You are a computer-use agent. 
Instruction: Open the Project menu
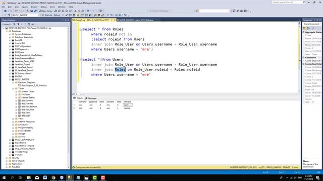(x=34, y=7)
